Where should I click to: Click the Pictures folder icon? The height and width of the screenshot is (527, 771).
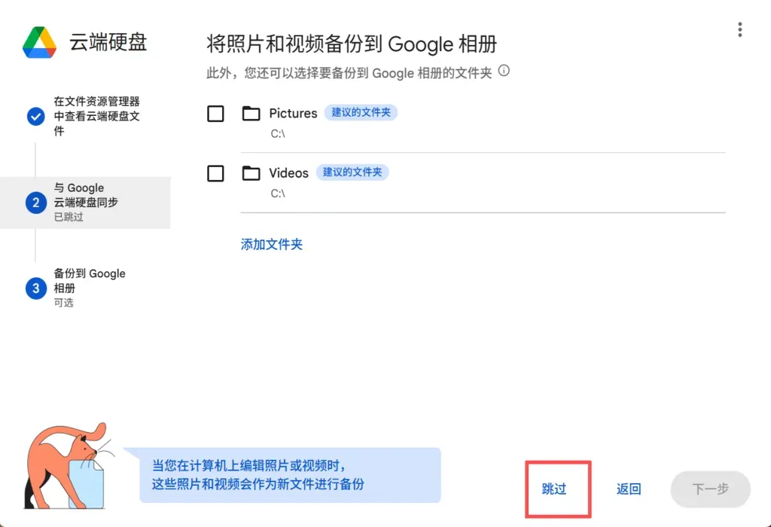pyautogui.click(x=251, y=114)
